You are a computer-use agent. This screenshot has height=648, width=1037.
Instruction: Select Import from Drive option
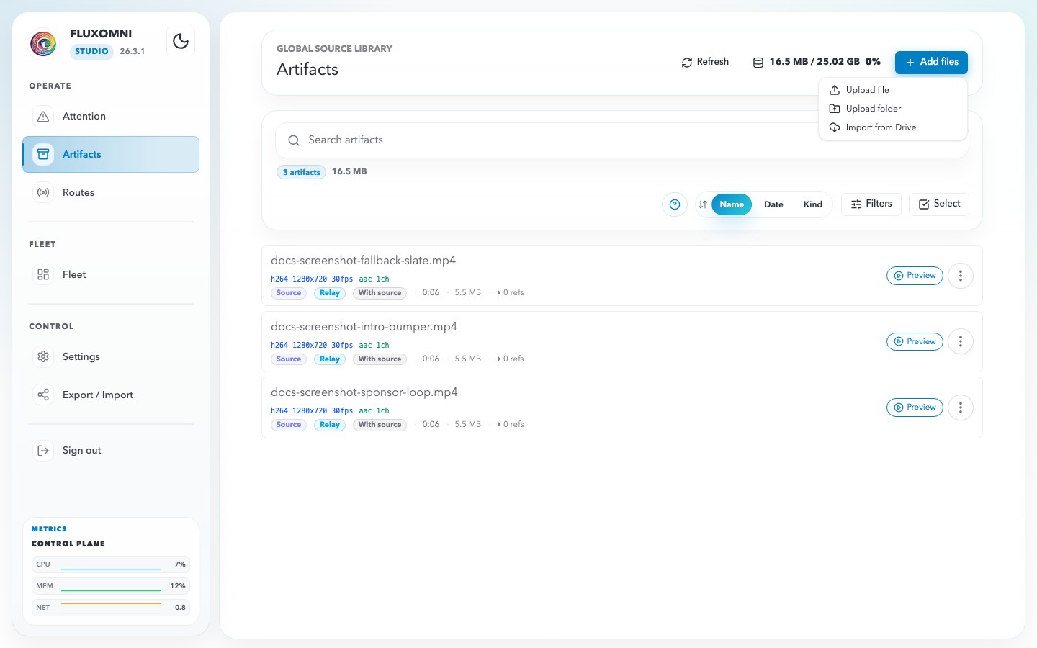893,127
